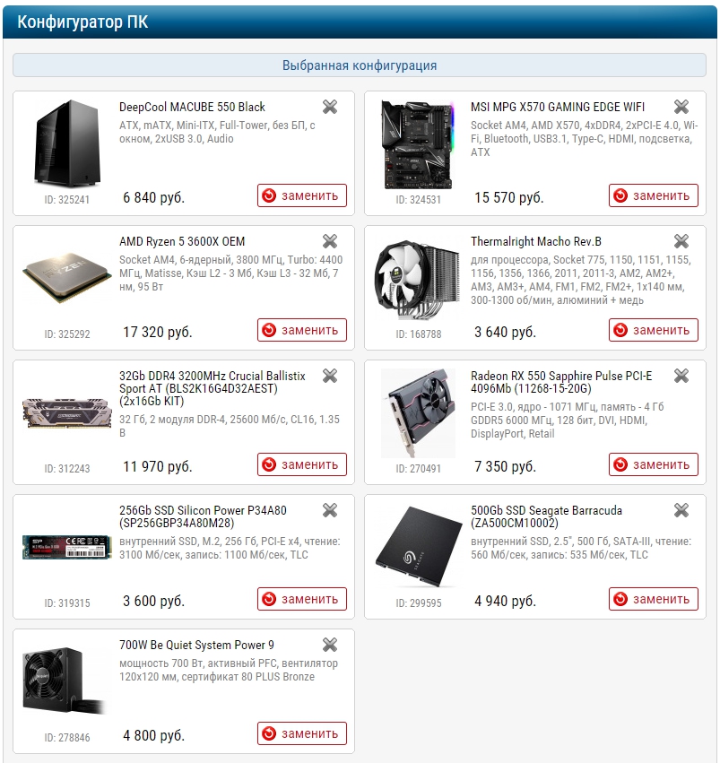720x763 pixels.
Task: Remove Radeon RX 550 Sapphire Pulse X icon
Action: (681, 376)
